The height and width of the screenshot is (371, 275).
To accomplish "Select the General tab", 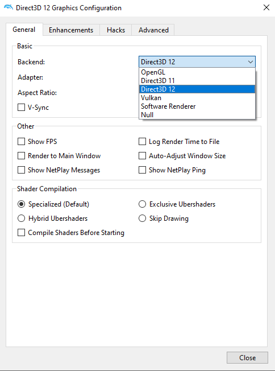I will click(24, 30).
